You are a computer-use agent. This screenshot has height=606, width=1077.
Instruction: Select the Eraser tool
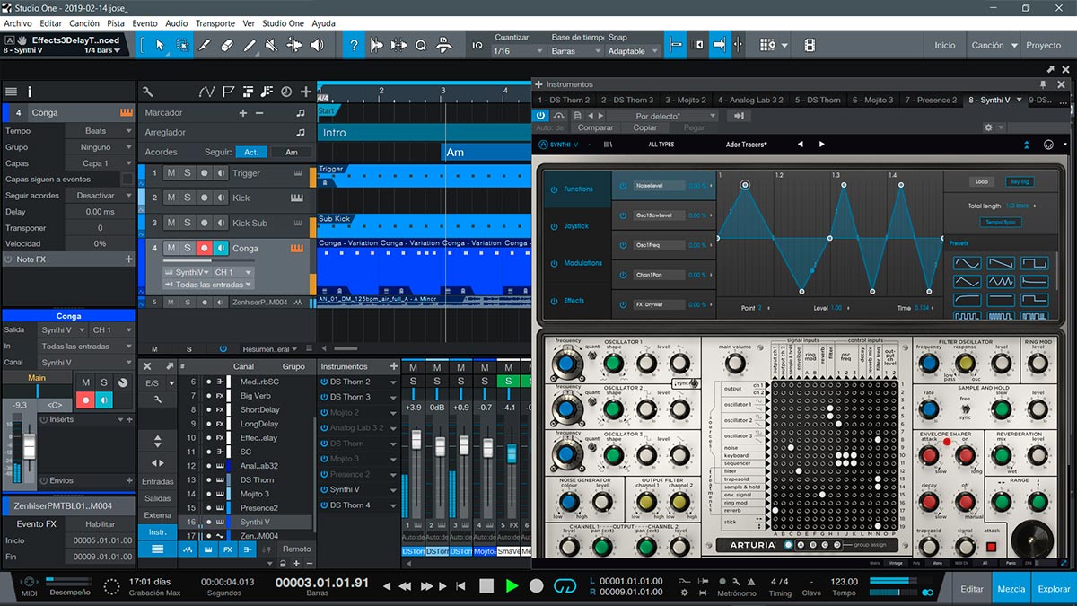point(227,44)
